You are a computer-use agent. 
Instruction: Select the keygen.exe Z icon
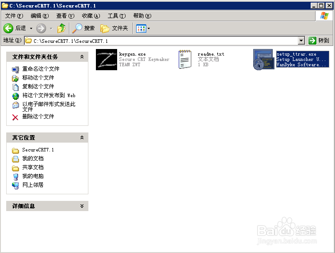tap(107, 60)
